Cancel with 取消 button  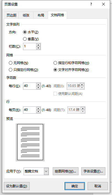tap(98, 186)
